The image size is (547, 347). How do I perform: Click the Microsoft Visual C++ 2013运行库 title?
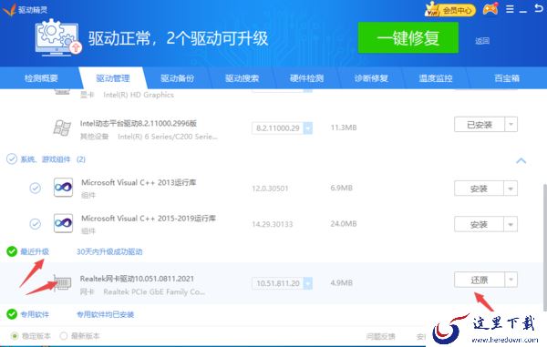139,182
